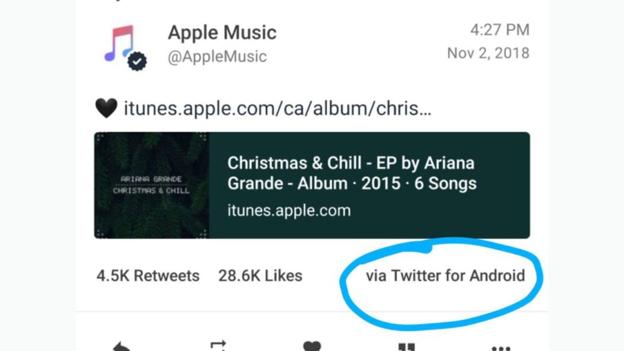Click the black heart emoji in tweet

(106, 109)
